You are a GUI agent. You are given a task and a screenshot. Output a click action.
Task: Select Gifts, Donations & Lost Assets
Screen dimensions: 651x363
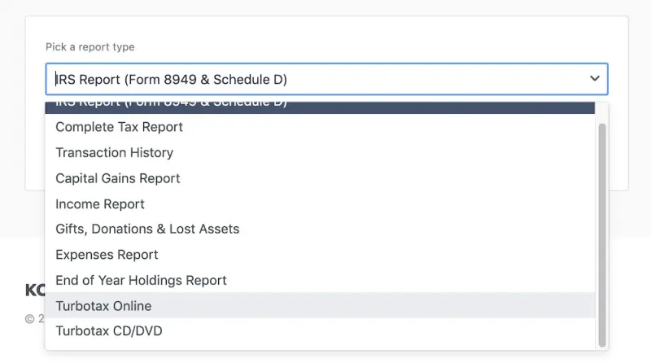(x=147, y=229)
